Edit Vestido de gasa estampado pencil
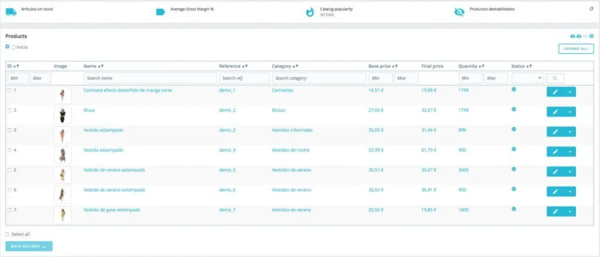Viewport: 600px width, 257px height. coord(556,211)
